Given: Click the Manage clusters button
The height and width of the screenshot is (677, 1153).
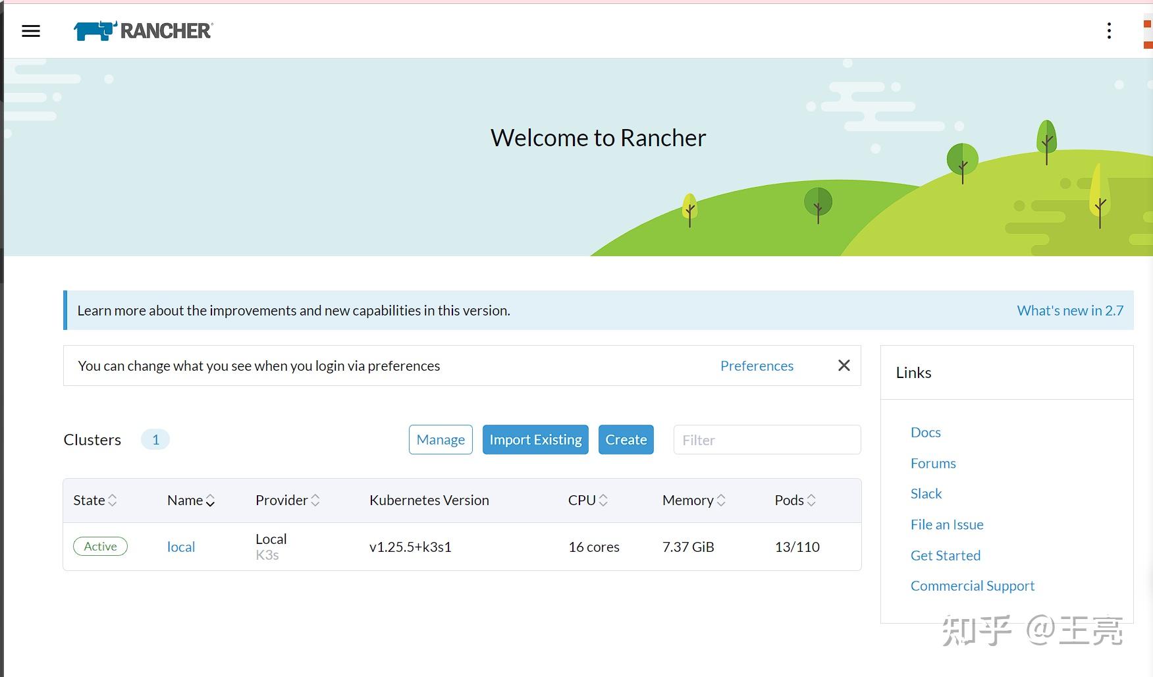Looking at the screenshot, I should click(x=441, y=439).
